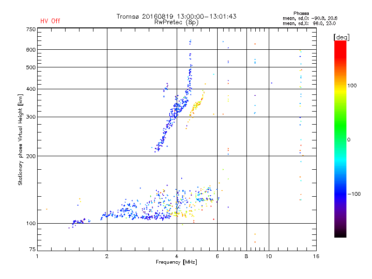Select the 'RwPretec (8p)' subtitle text
372x279 pixels.
coord(176,22)
